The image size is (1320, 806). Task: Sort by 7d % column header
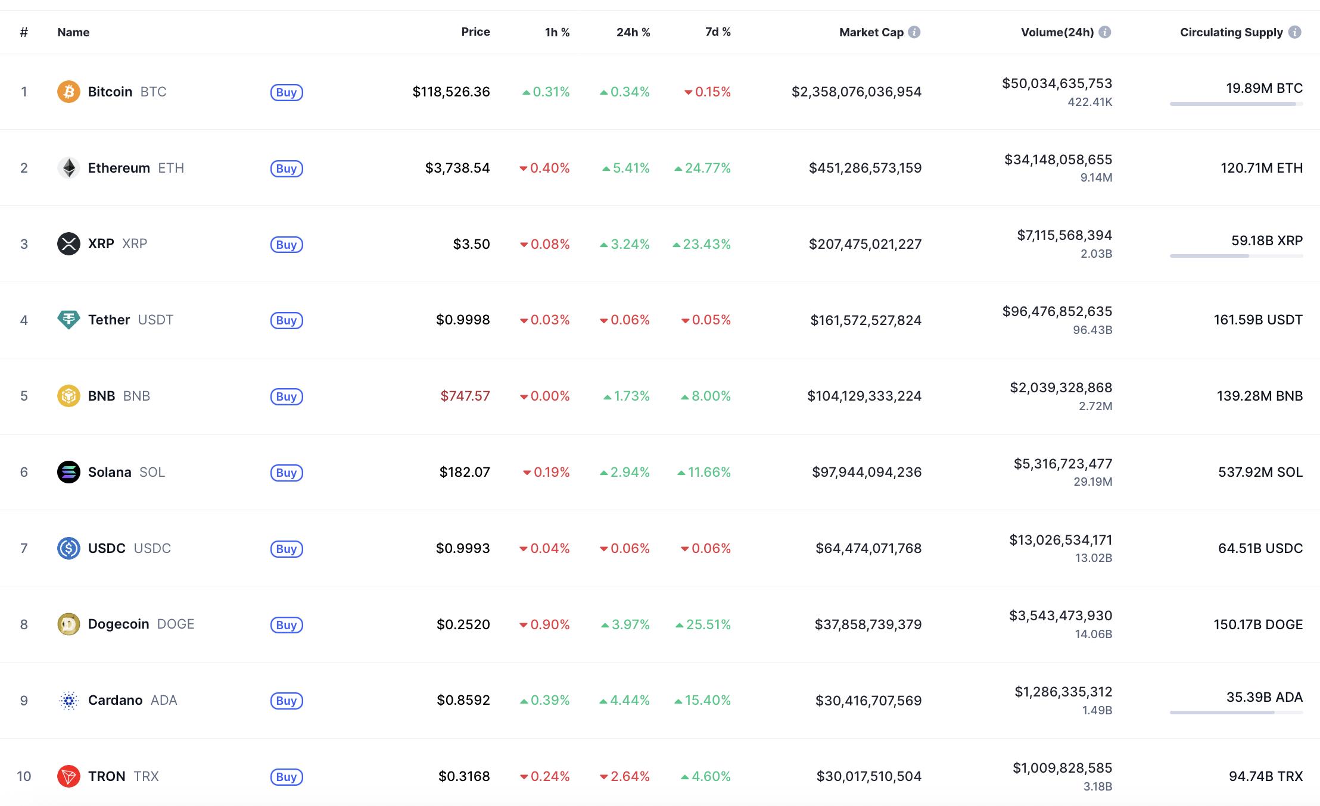[x=717, y=32]
